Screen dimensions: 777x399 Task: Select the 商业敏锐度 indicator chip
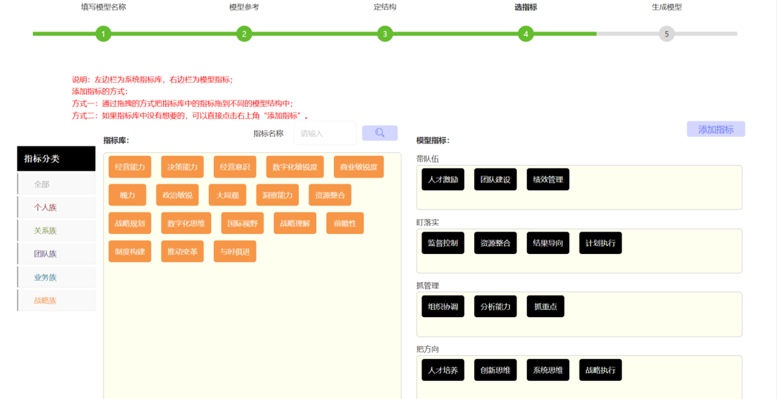click(x=359, y=166)
